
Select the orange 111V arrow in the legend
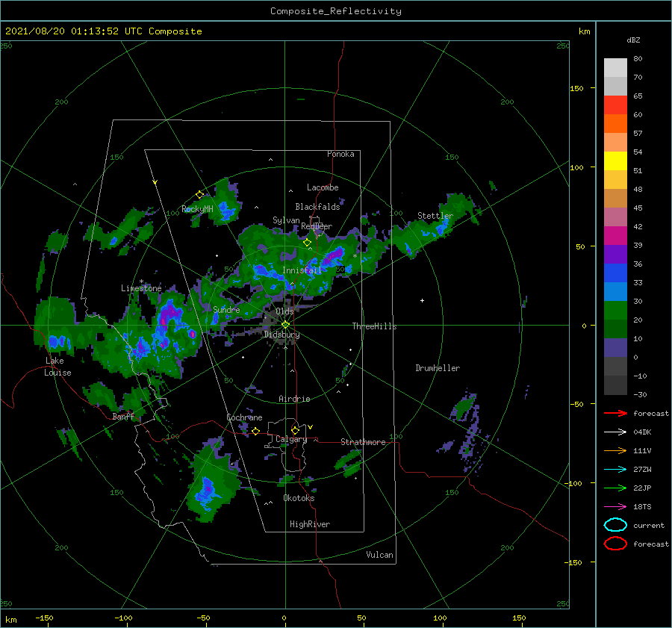(x=615, y=450)
